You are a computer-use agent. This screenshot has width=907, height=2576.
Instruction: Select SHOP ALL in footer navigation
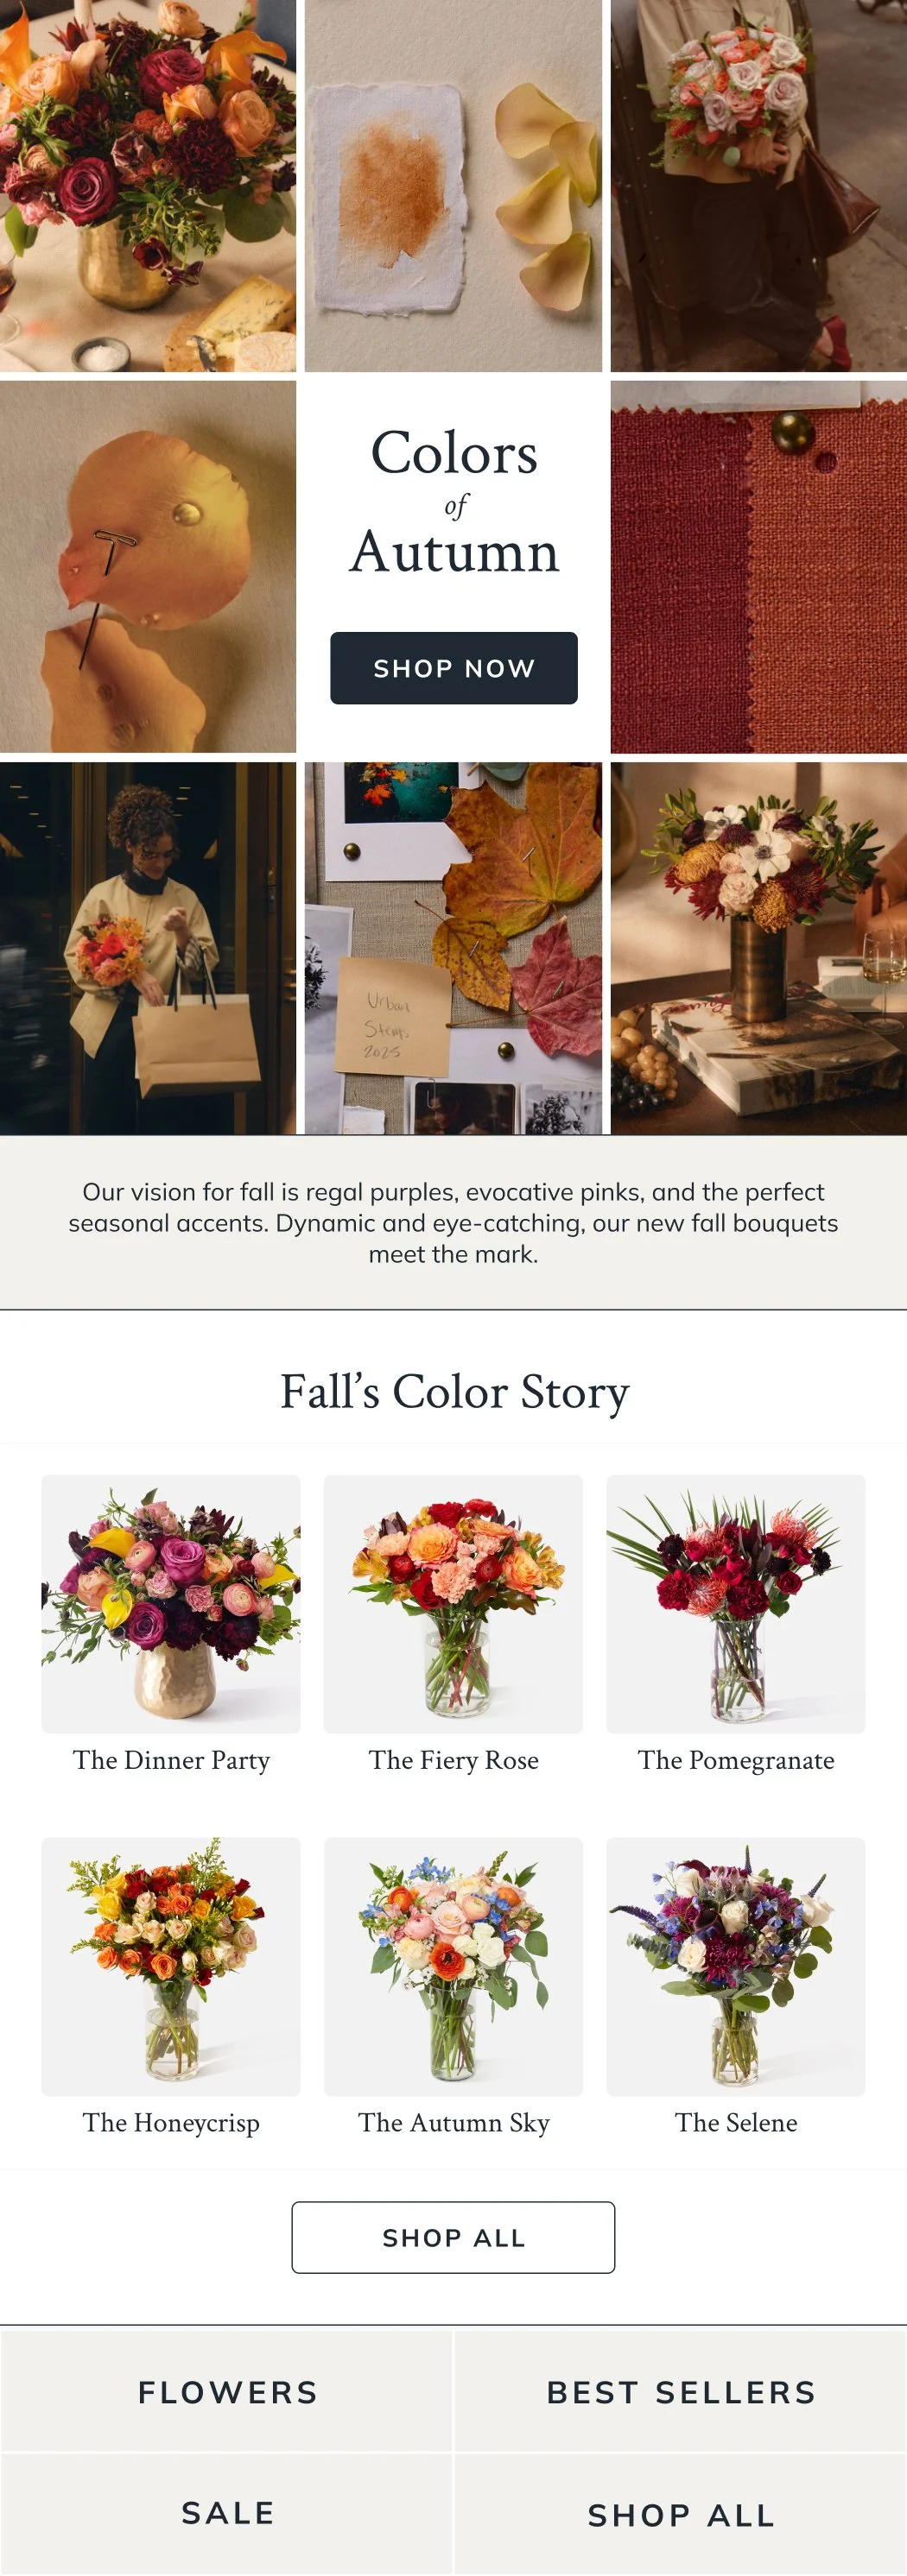click(x=681, y=2513)
